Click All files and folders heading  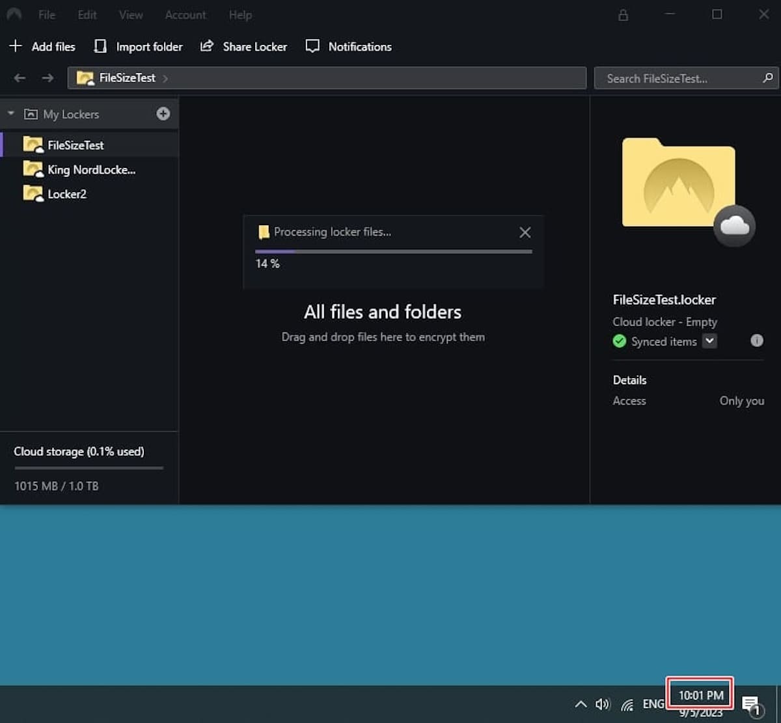[x=383, y=312]
